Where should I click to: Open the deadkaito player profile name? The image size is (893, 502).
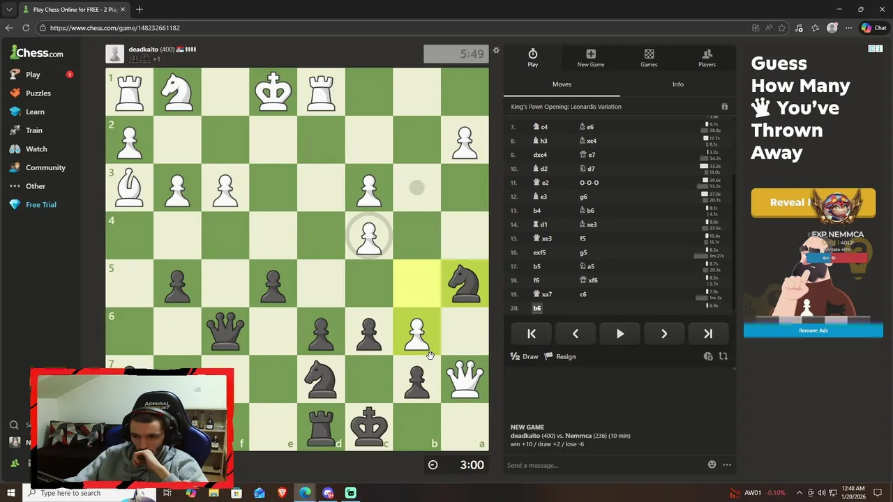(143, 50)
